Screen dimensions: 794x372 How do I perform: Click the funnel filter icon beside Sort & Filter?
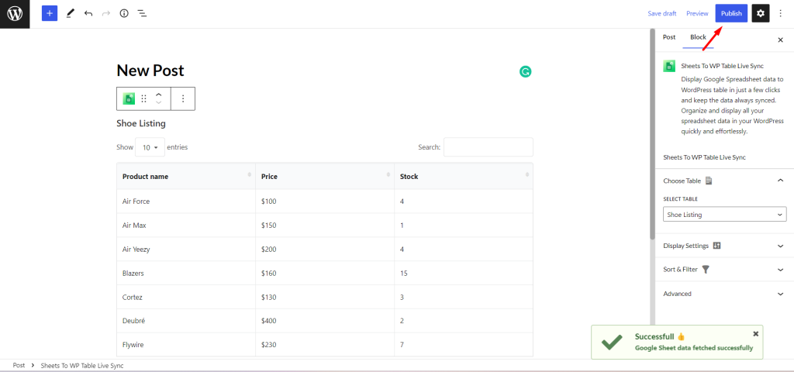706,269
